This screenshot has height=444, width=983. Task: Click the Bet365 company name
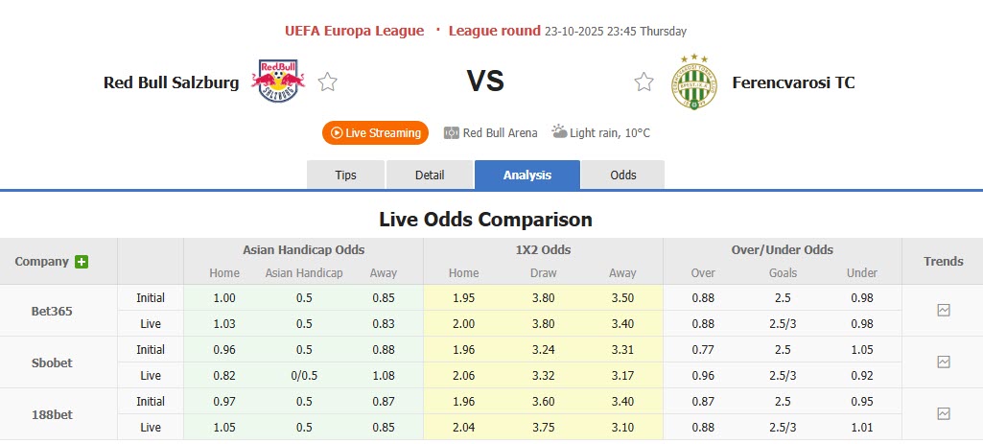click(51, 311)
